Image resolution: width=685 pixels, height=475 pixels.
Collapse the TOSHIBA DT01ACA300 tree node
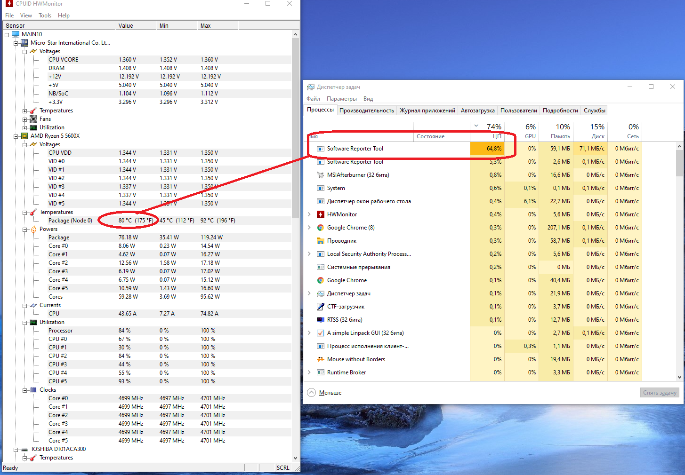[x=16, y=449]
